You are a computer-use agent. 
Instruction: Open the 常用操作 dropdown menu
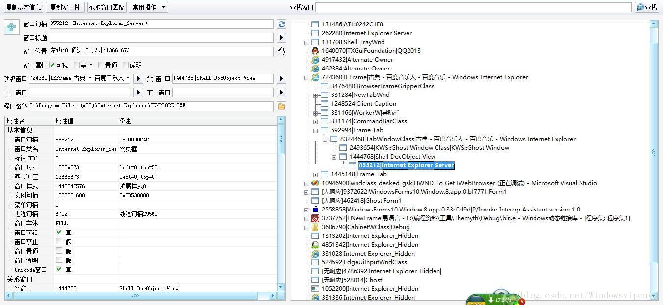[149, 7]
